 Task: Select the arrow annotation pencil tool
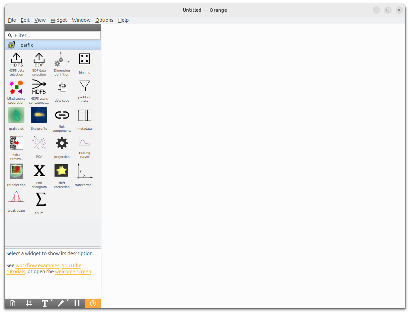coord(61,303)
